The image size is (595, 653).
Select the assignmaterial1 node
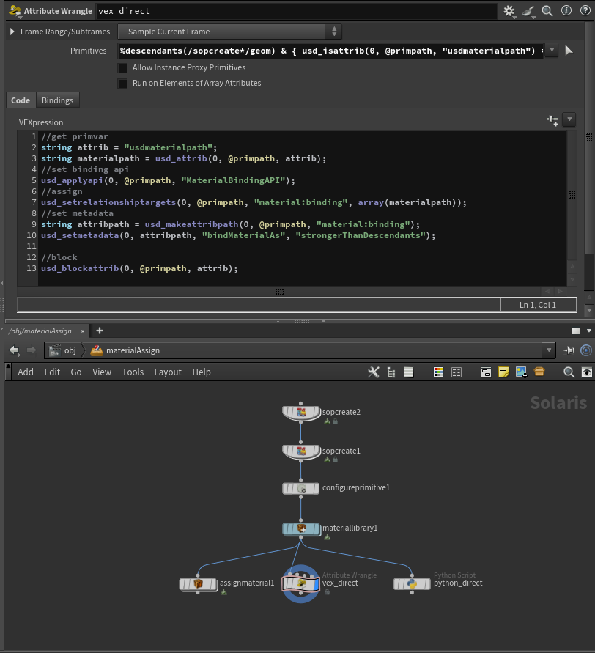click(x=198, y=584)
